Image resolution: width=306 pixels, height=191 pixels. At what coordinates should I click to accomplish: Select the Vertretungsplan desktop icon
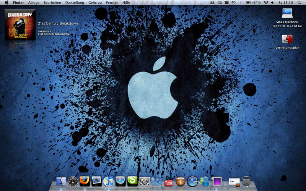tap(287, 39)
